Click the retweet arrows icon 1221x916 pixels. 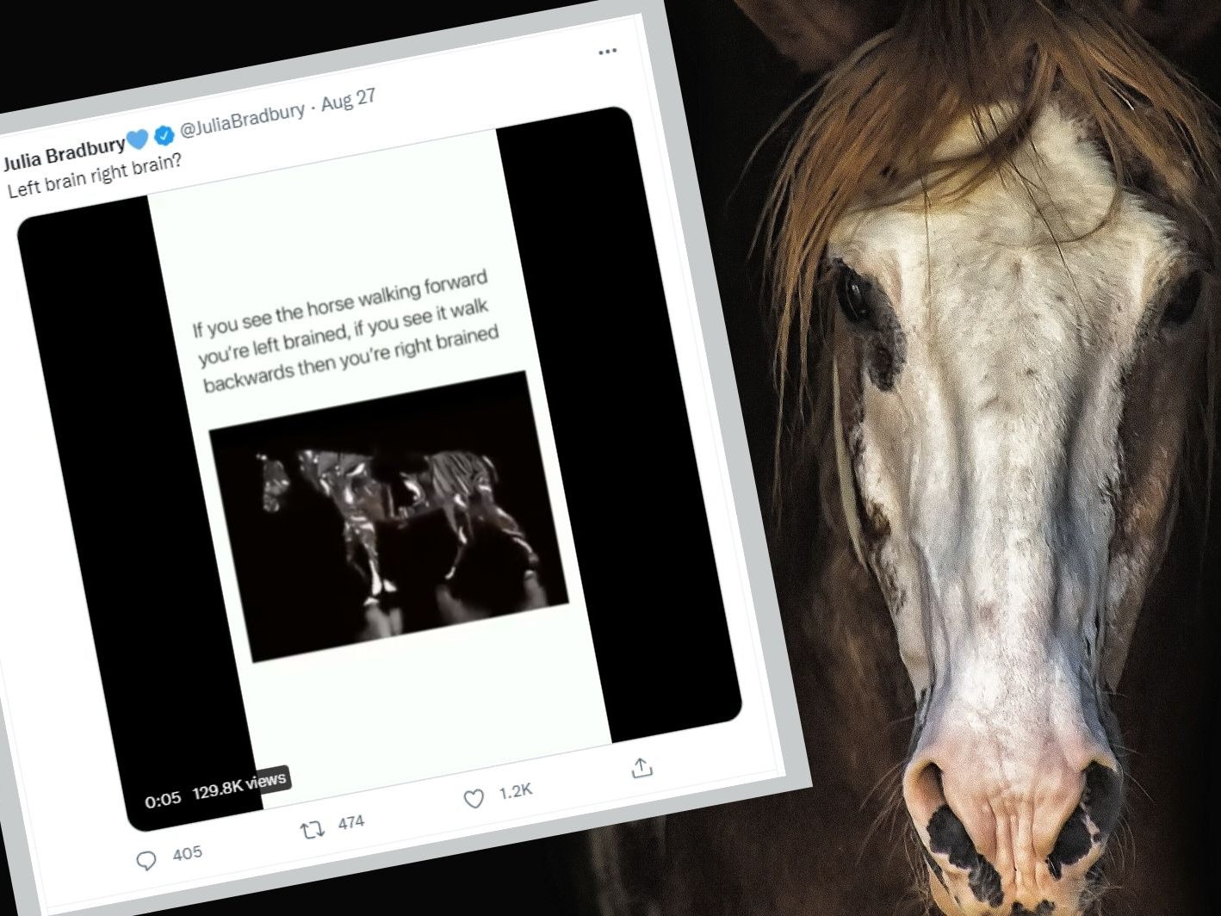[x=312, y=830]
